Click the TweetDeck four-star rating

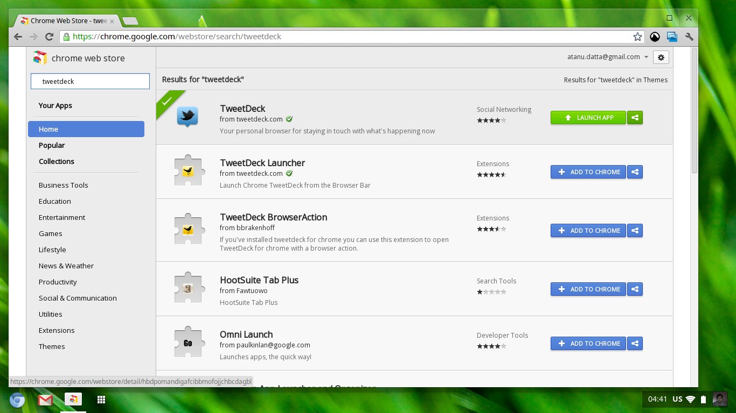(x=491, y=120)
